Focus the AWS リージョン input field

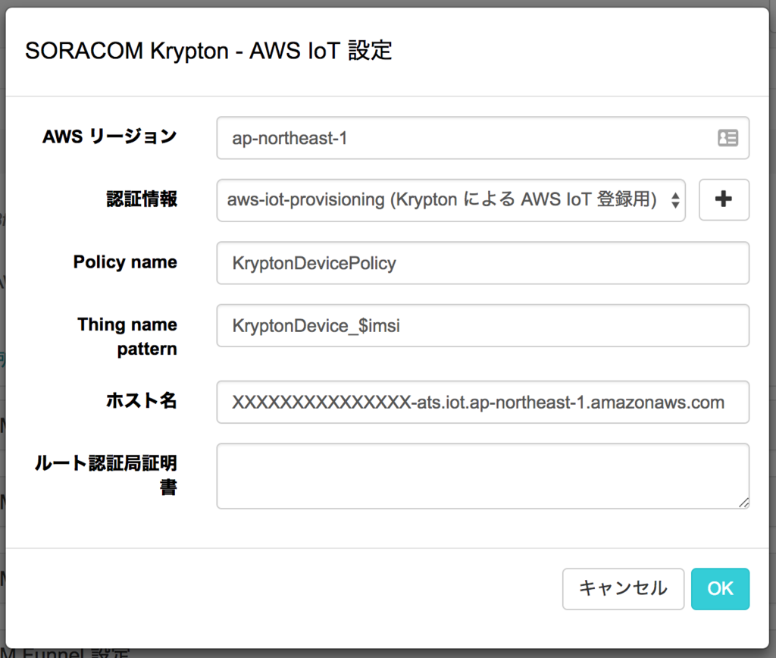point(483,138)
